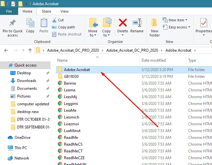Click the Paste shortcut icon
Image resolution: width=212 pixels, height=165 pixels.
[54, 34]
